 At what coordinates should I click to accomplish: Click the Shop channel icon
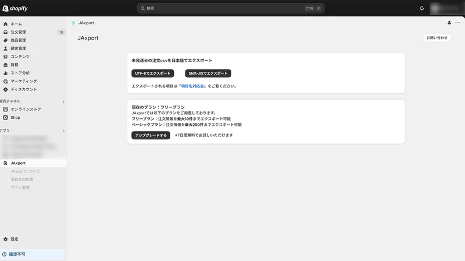point(5,118)
